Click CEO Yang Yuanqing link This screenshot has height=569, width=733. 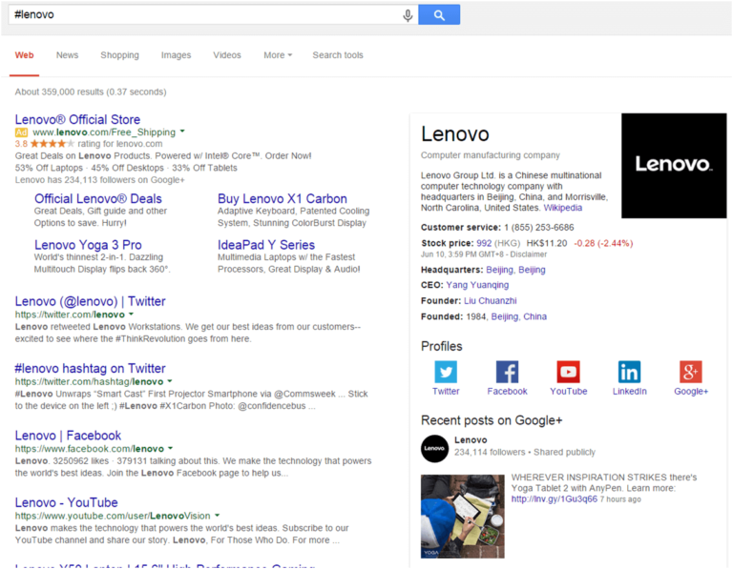tap(477, 285)
